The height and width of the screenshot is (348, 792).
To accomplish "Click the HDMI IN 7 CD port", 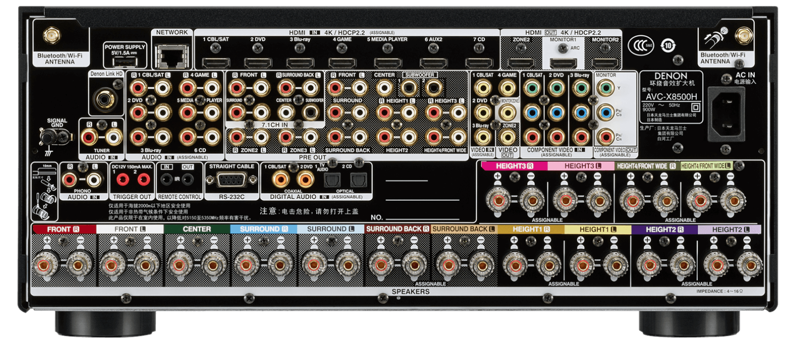I will click(479, 63).
